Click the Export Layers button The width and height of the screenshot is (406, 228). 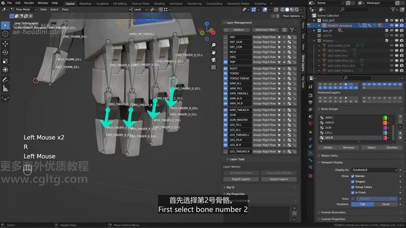[241, 179]
